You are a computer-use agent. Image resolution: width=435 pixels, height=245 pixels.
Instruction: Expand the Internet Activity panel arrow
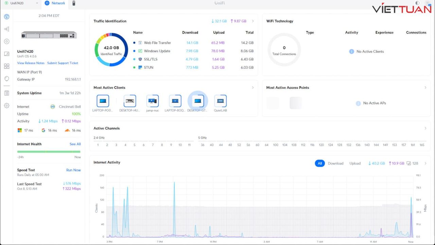pos(425,163)
